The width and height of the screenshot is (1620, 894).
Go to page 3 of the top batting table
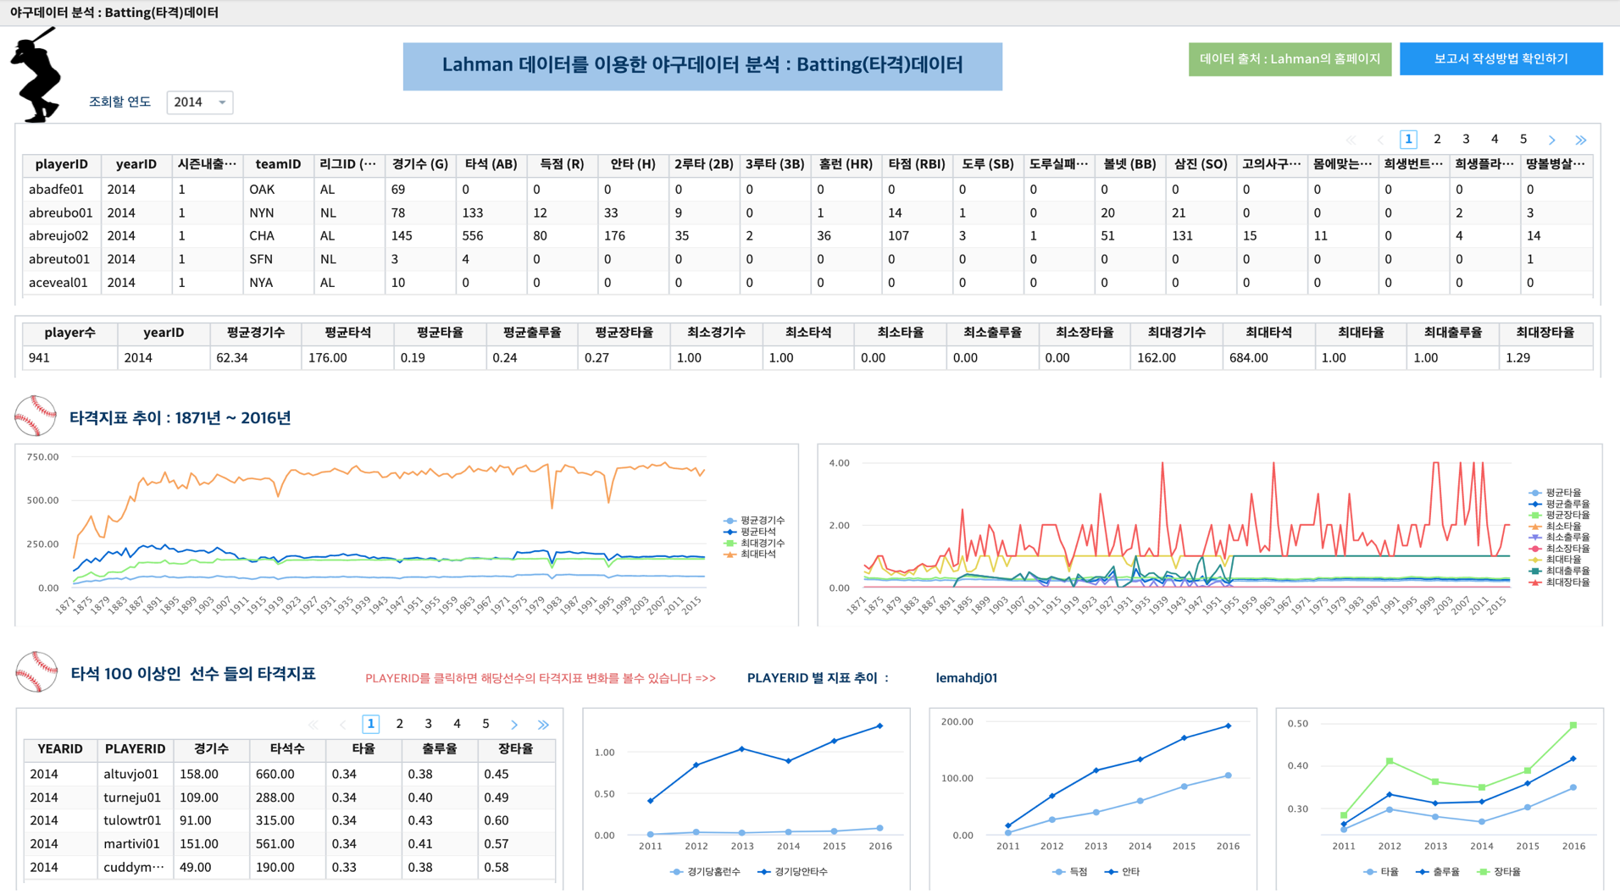point(1466,140)
